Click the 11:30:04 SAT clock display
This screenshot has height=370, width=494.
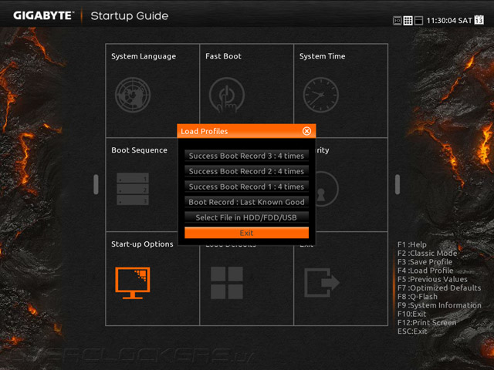click(449, 21)
